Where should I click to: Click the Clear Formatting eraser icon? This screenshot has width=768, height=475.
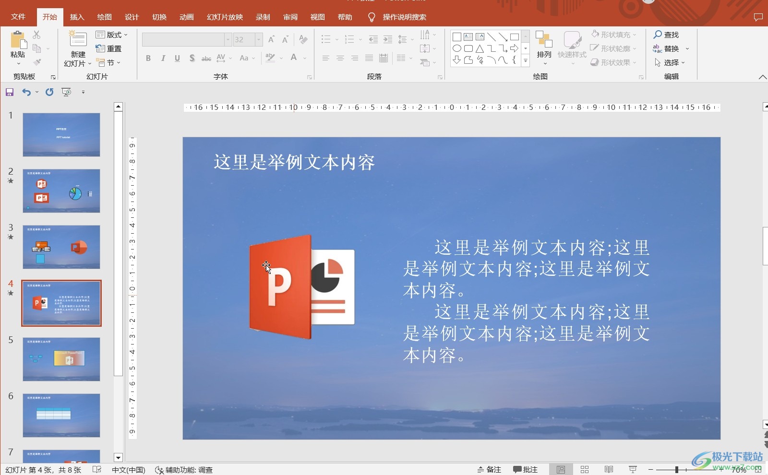[x=303, y=39]
